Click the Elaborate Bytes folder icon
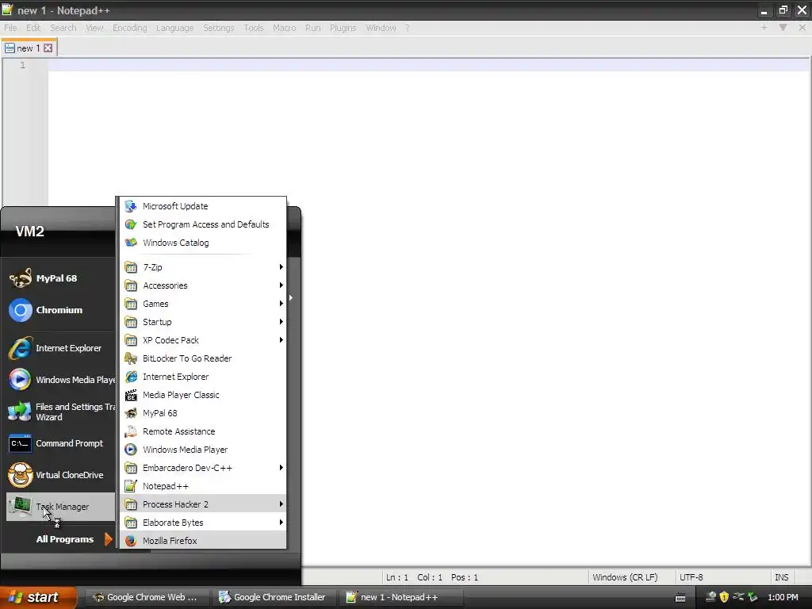Screen dimensions: 812x609 point(131,523)
